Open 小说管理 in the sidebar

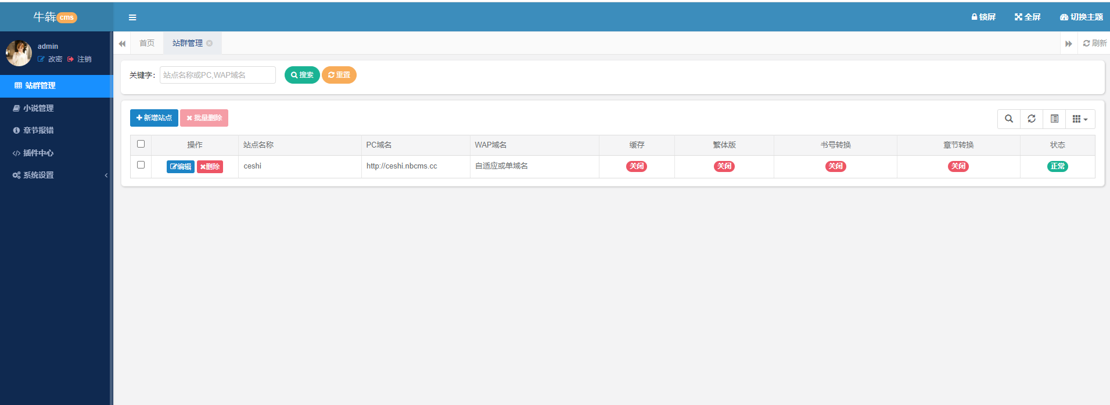point(38,108)
